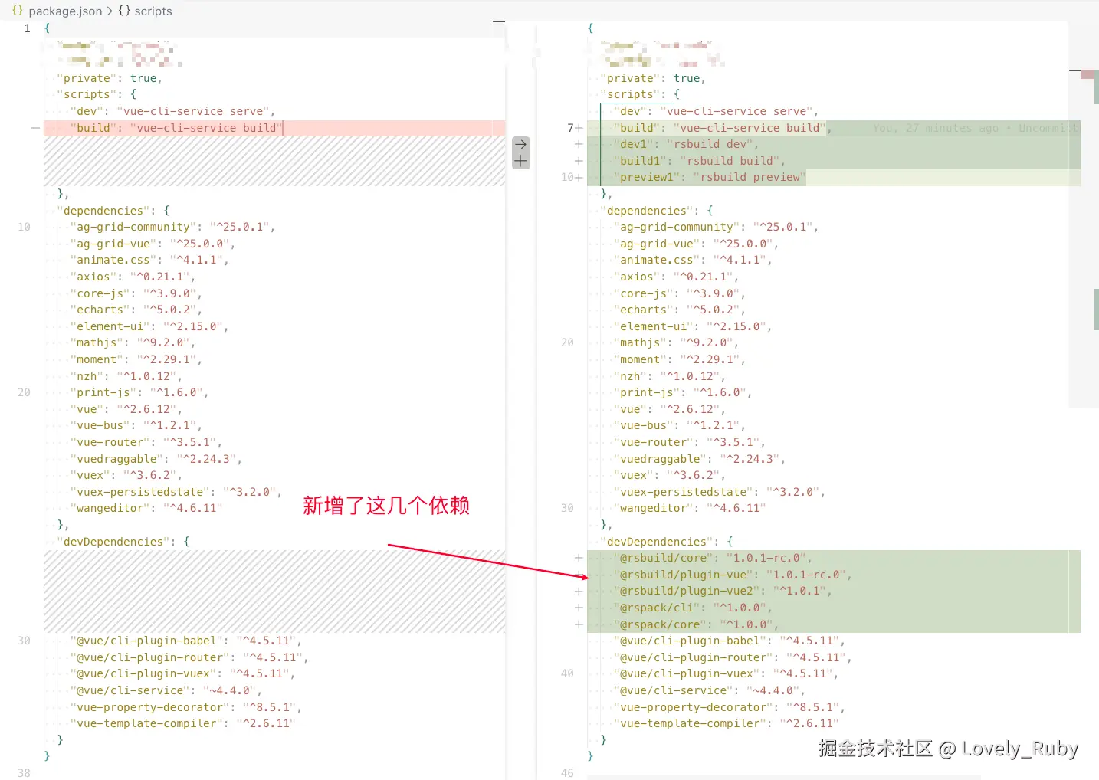The image size is (1099, 780).
Task: Click "devDependencies" key in the modified pane
Action: (x=657, y=542)
